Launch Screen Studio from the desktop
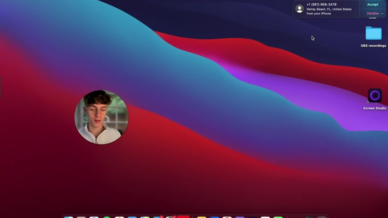This screenshot has width=388, height=218. click(375, 95)
